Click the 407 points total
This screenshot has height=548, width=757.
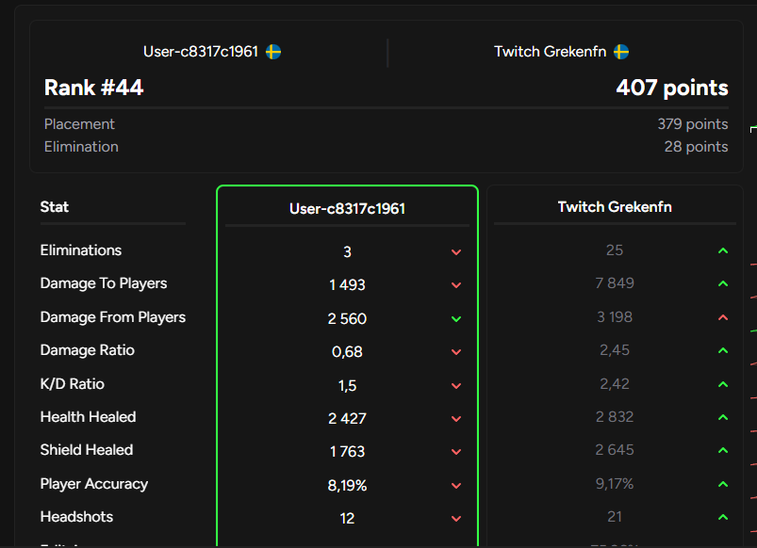(672, 88)
